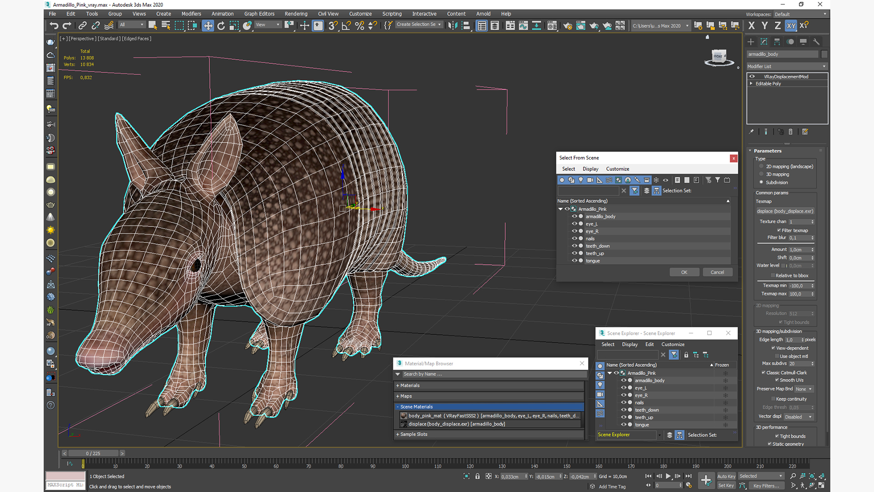Open the Graph Editors menu
874x492 pixels.
pos(259,14)
